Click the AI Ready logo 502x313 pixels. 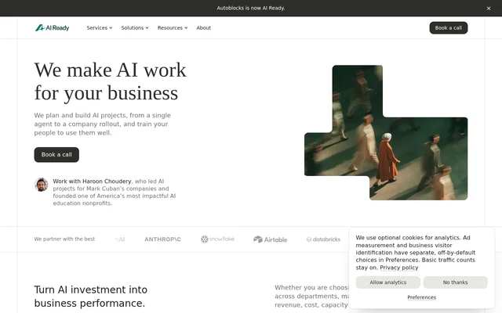pos(53,28)
